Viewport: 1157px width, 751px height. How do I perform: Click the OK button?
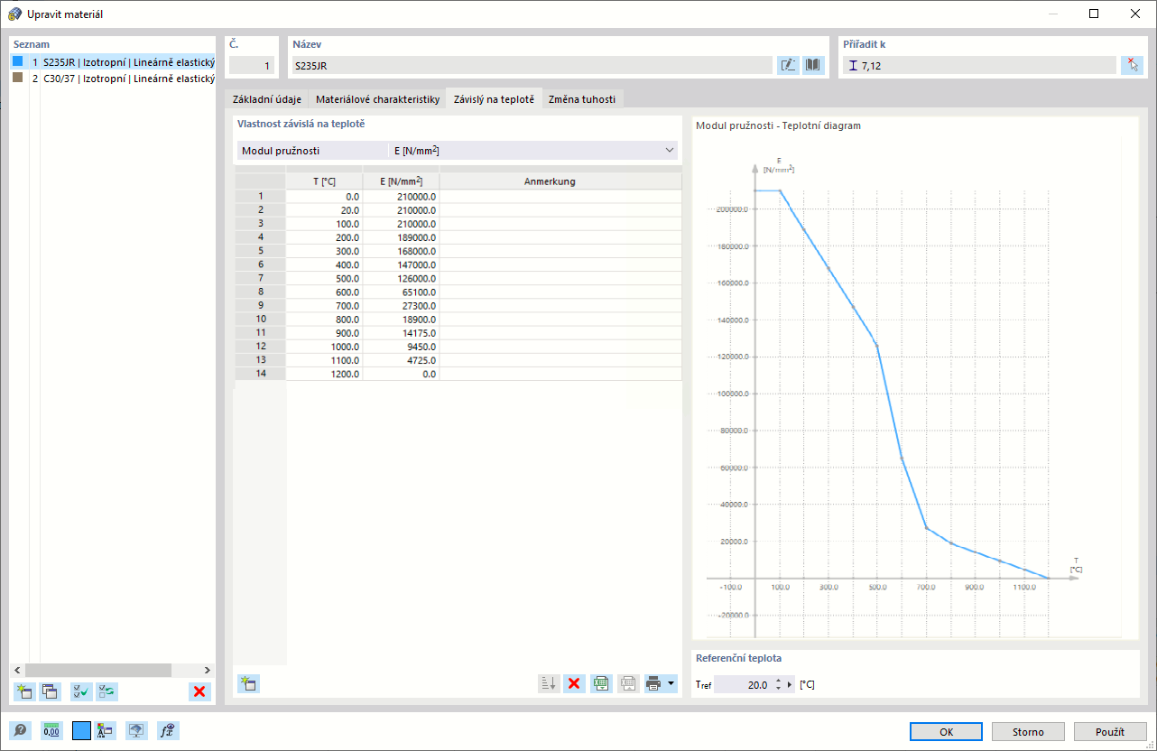(946, 732)
